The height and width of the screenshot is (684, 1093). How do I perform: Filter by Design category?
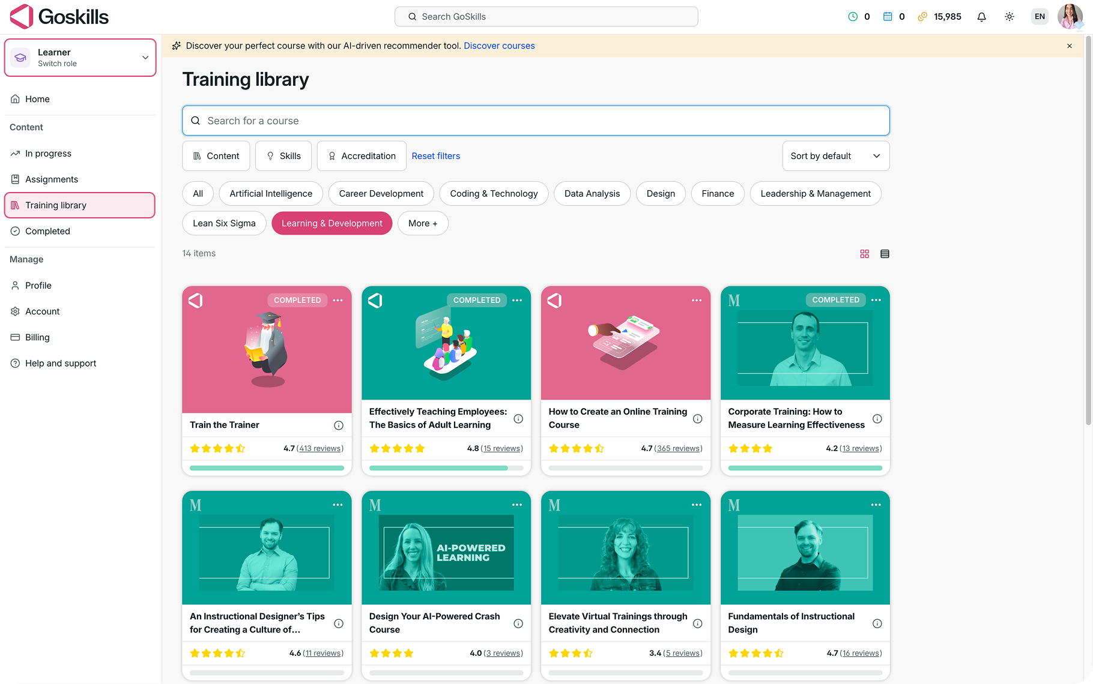(661, 194)
